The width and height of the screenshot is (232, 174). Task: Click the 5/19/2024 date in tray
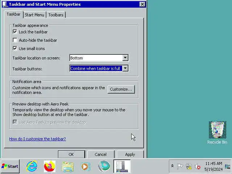click(214, 169)
